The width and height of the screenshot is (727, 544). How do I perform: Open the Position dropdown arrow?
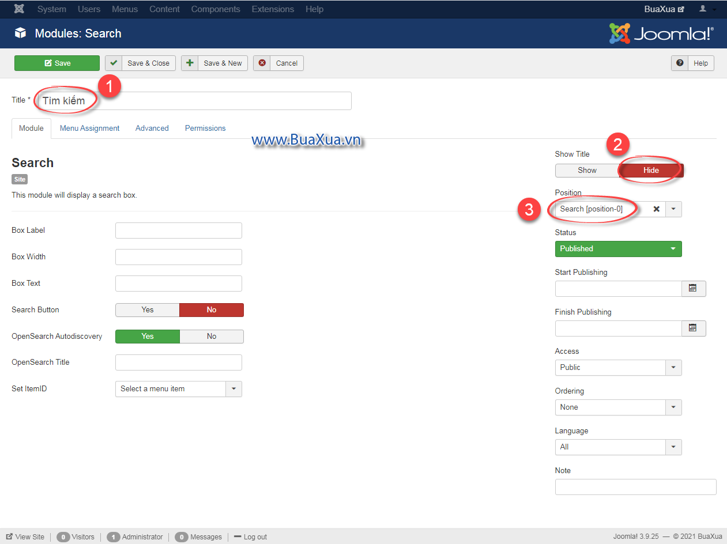point(673,209)
